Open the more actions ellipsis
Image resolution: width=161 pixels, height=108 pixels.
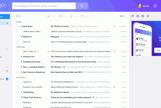coord(93,16)
